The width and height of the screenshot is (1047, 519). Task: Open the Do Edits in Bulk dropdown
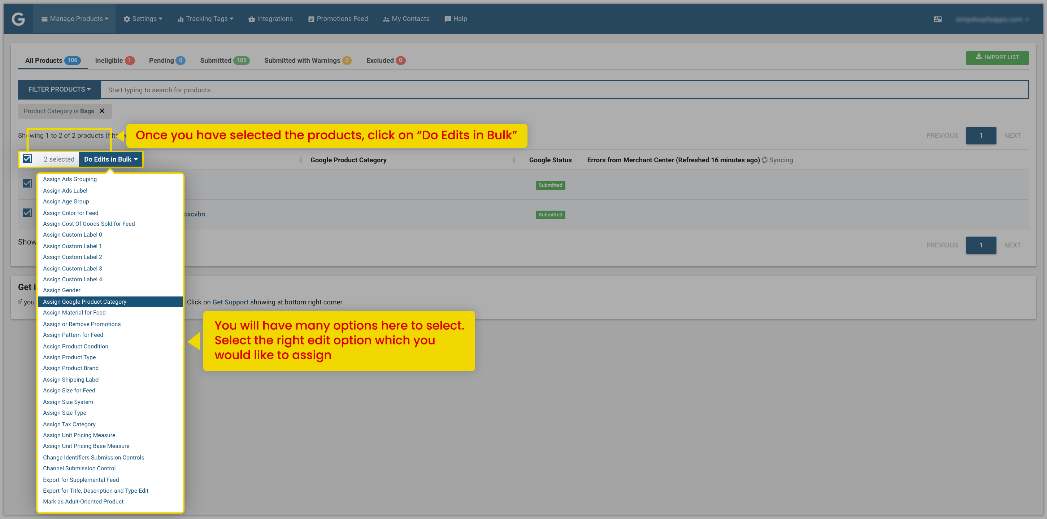pyautogui.click(x=110, y=159)
